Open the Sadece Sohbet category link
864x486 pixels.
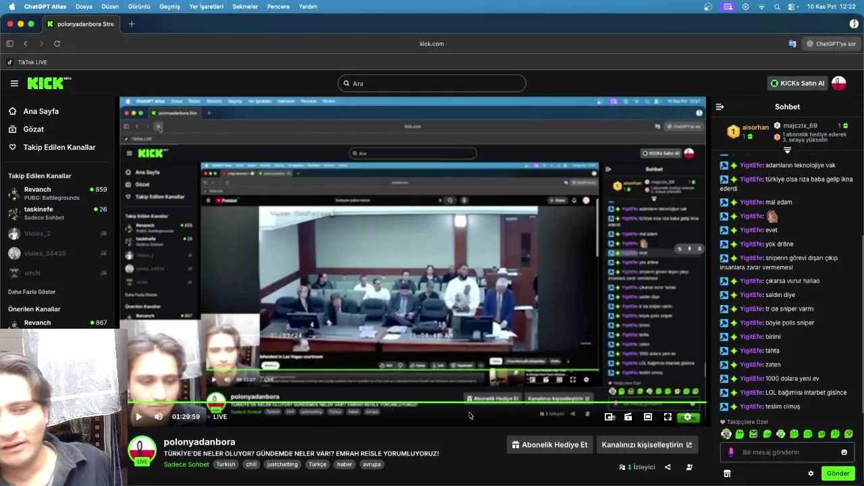[186, 464]
